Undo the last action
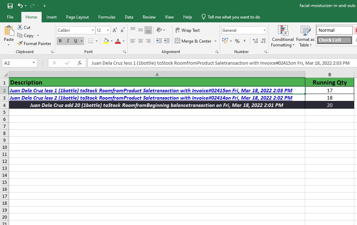This screenshot has width=357, height=225. click(20, 6)
